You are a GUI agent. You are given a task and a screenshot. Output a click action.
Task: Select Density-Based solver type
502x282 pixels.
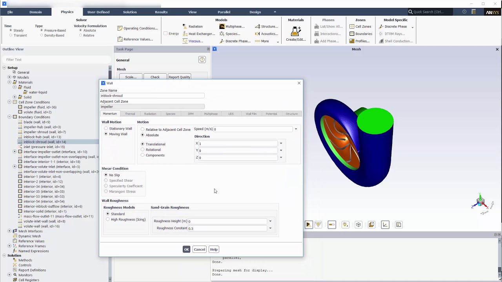point(52,35)
